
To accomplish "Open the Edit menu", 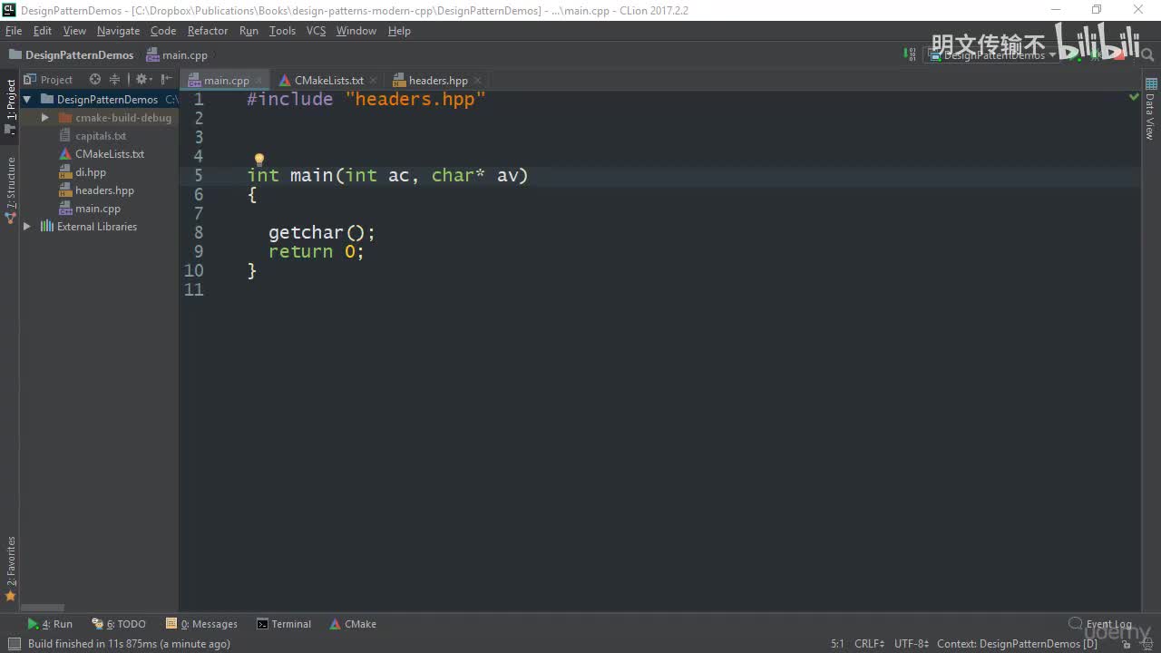I will pos(43,31).
